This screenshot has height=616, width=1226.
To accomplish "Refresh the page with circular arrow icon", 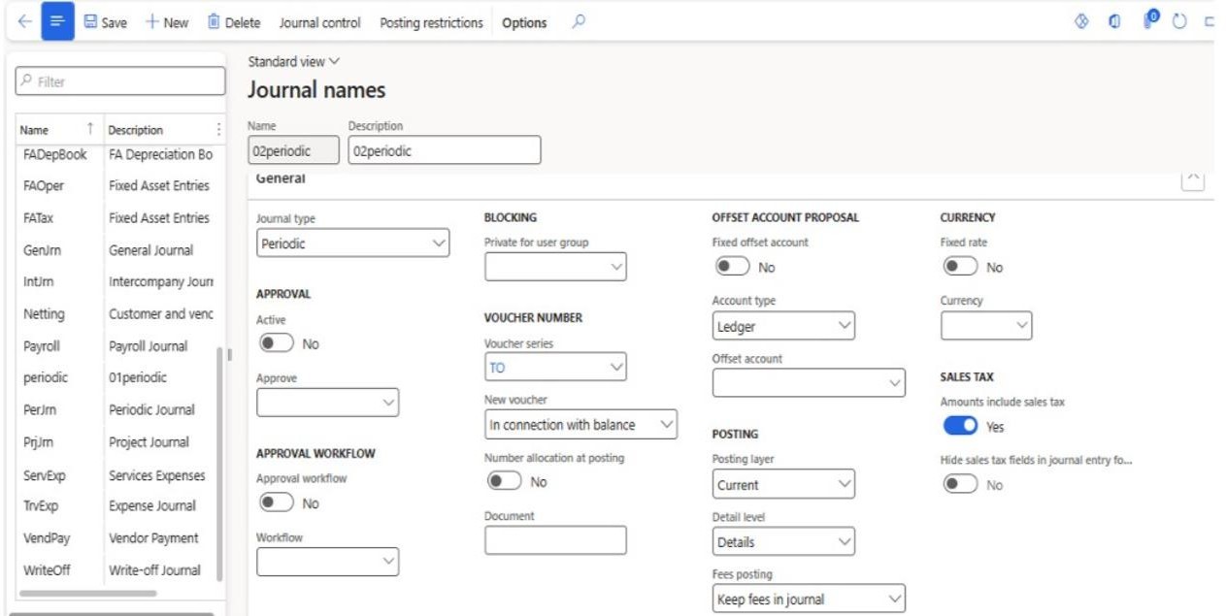I will coord(1179,22).
